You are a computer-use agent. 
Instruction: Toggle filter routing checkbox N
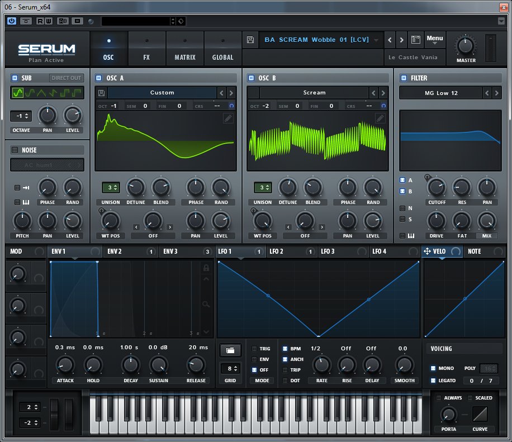402,208
